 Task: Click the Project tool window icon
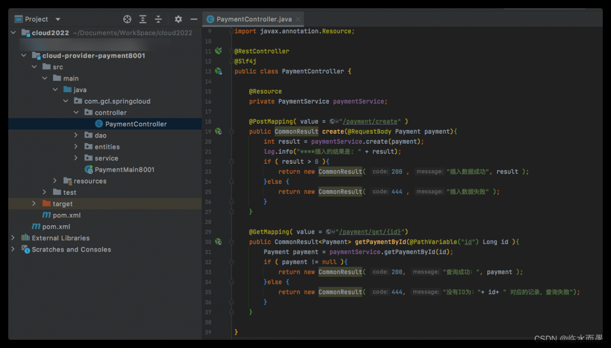[19, 19]
